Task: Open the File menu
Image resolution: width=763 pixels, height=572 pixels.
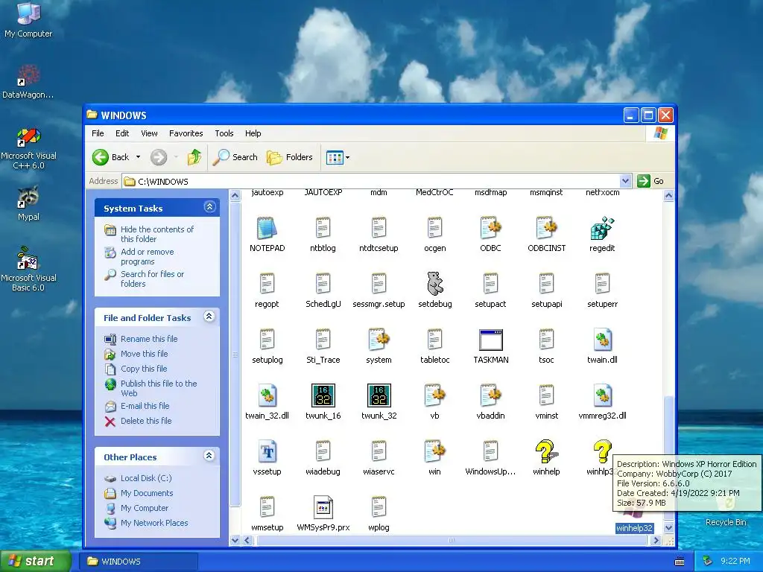Action: pyautogui.click(x=98, y=133)
